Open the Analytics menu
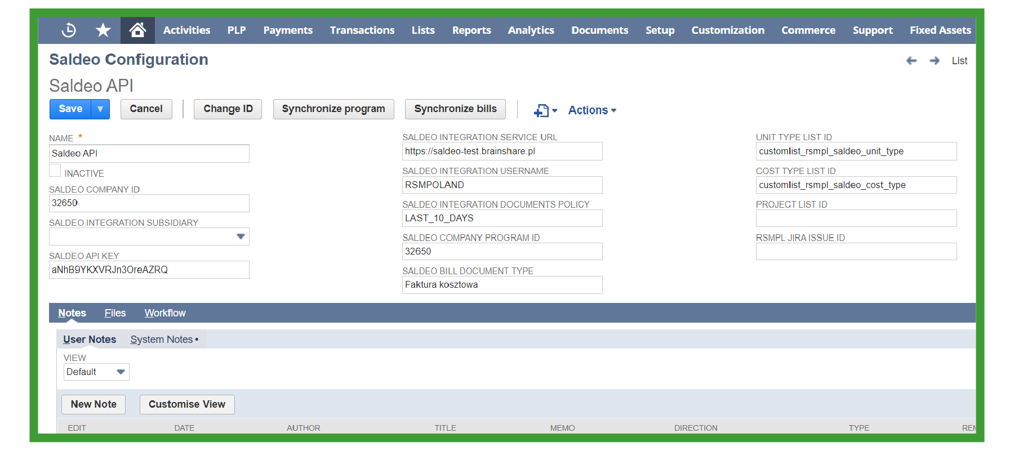The image size is (1014, 451). click(531, 30)
